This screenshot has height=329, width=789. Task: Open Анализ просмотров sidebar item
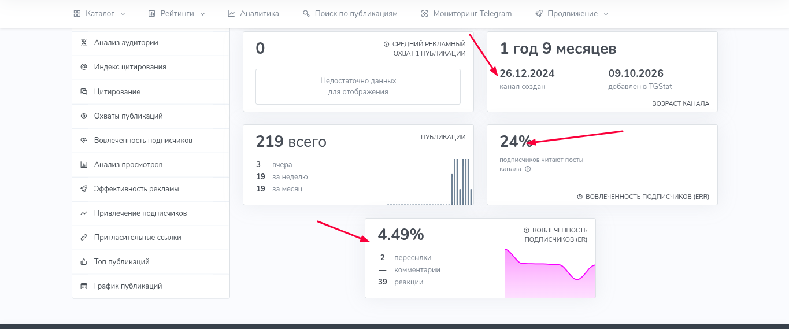pyautogui.click(x=151, y=164)
